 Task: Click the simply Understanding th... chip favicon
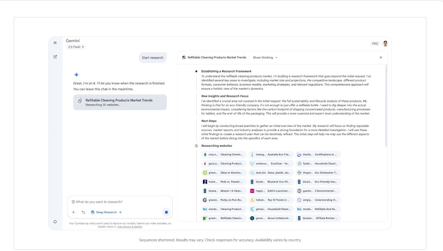[299, 200]
